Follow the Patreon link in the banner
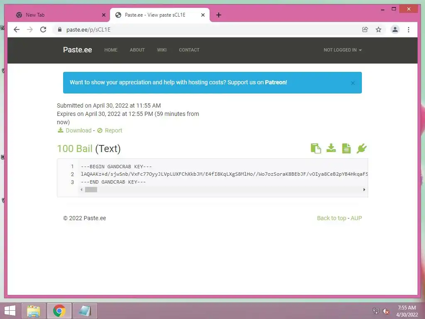 click(x=276, y=83)
